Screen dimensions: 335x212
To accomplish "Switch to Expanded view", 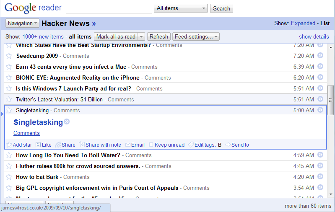I will point(303,23).
